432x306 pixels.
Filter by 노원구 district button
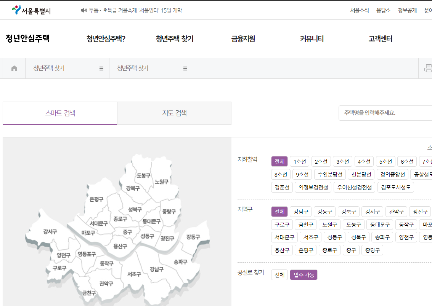point(329,224)
